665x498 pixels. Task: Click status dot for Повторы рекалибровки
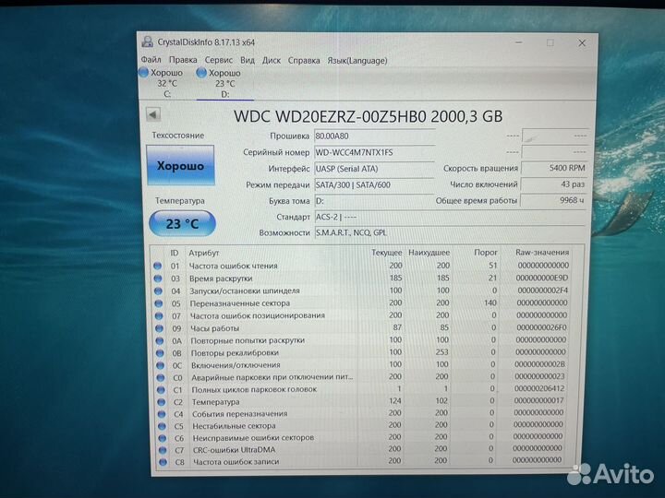pyautogui.click(x=160, y=352)
